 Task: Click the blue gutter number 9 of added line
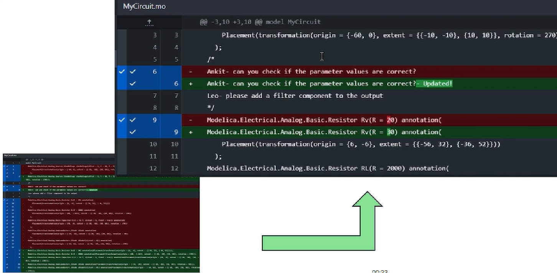176,132
